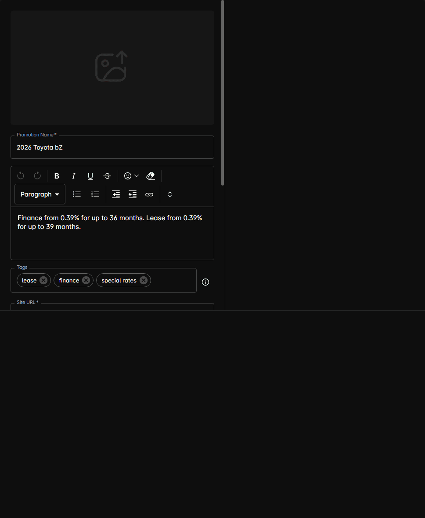The height and width of the screenshot is (518, 425).
Task: Remove the special rates tag
Action: click(143, 280)
